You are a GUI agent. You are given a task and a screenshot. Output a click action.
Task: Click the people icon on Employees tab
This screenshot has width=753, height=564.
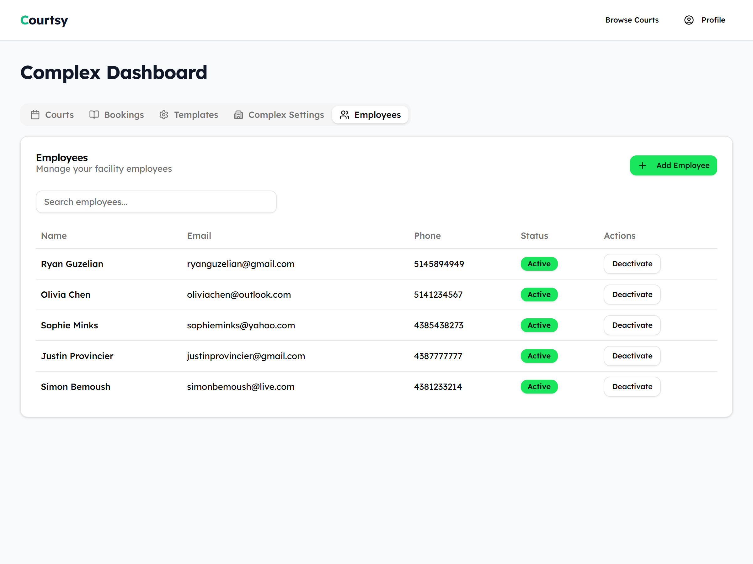(x=344, y=115)
